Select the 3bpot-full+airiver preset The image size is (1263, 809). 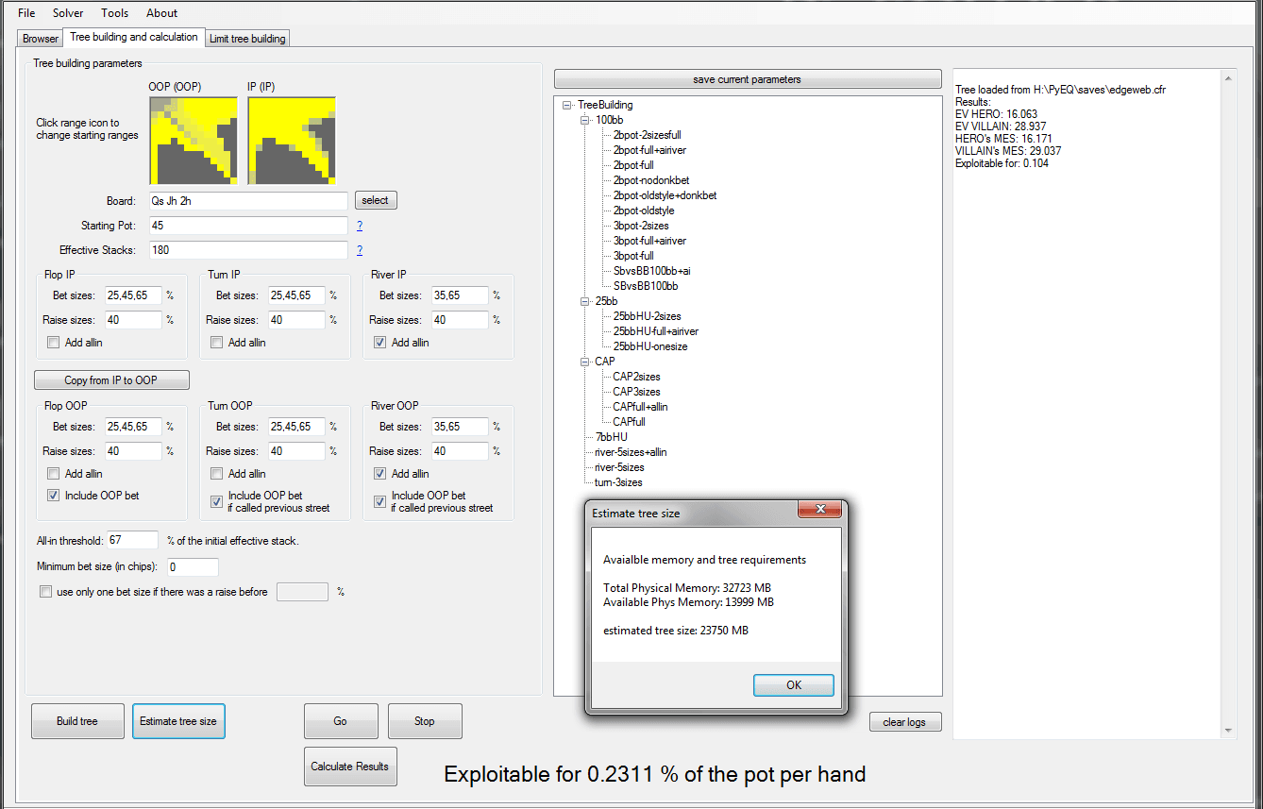pos(649,241)
